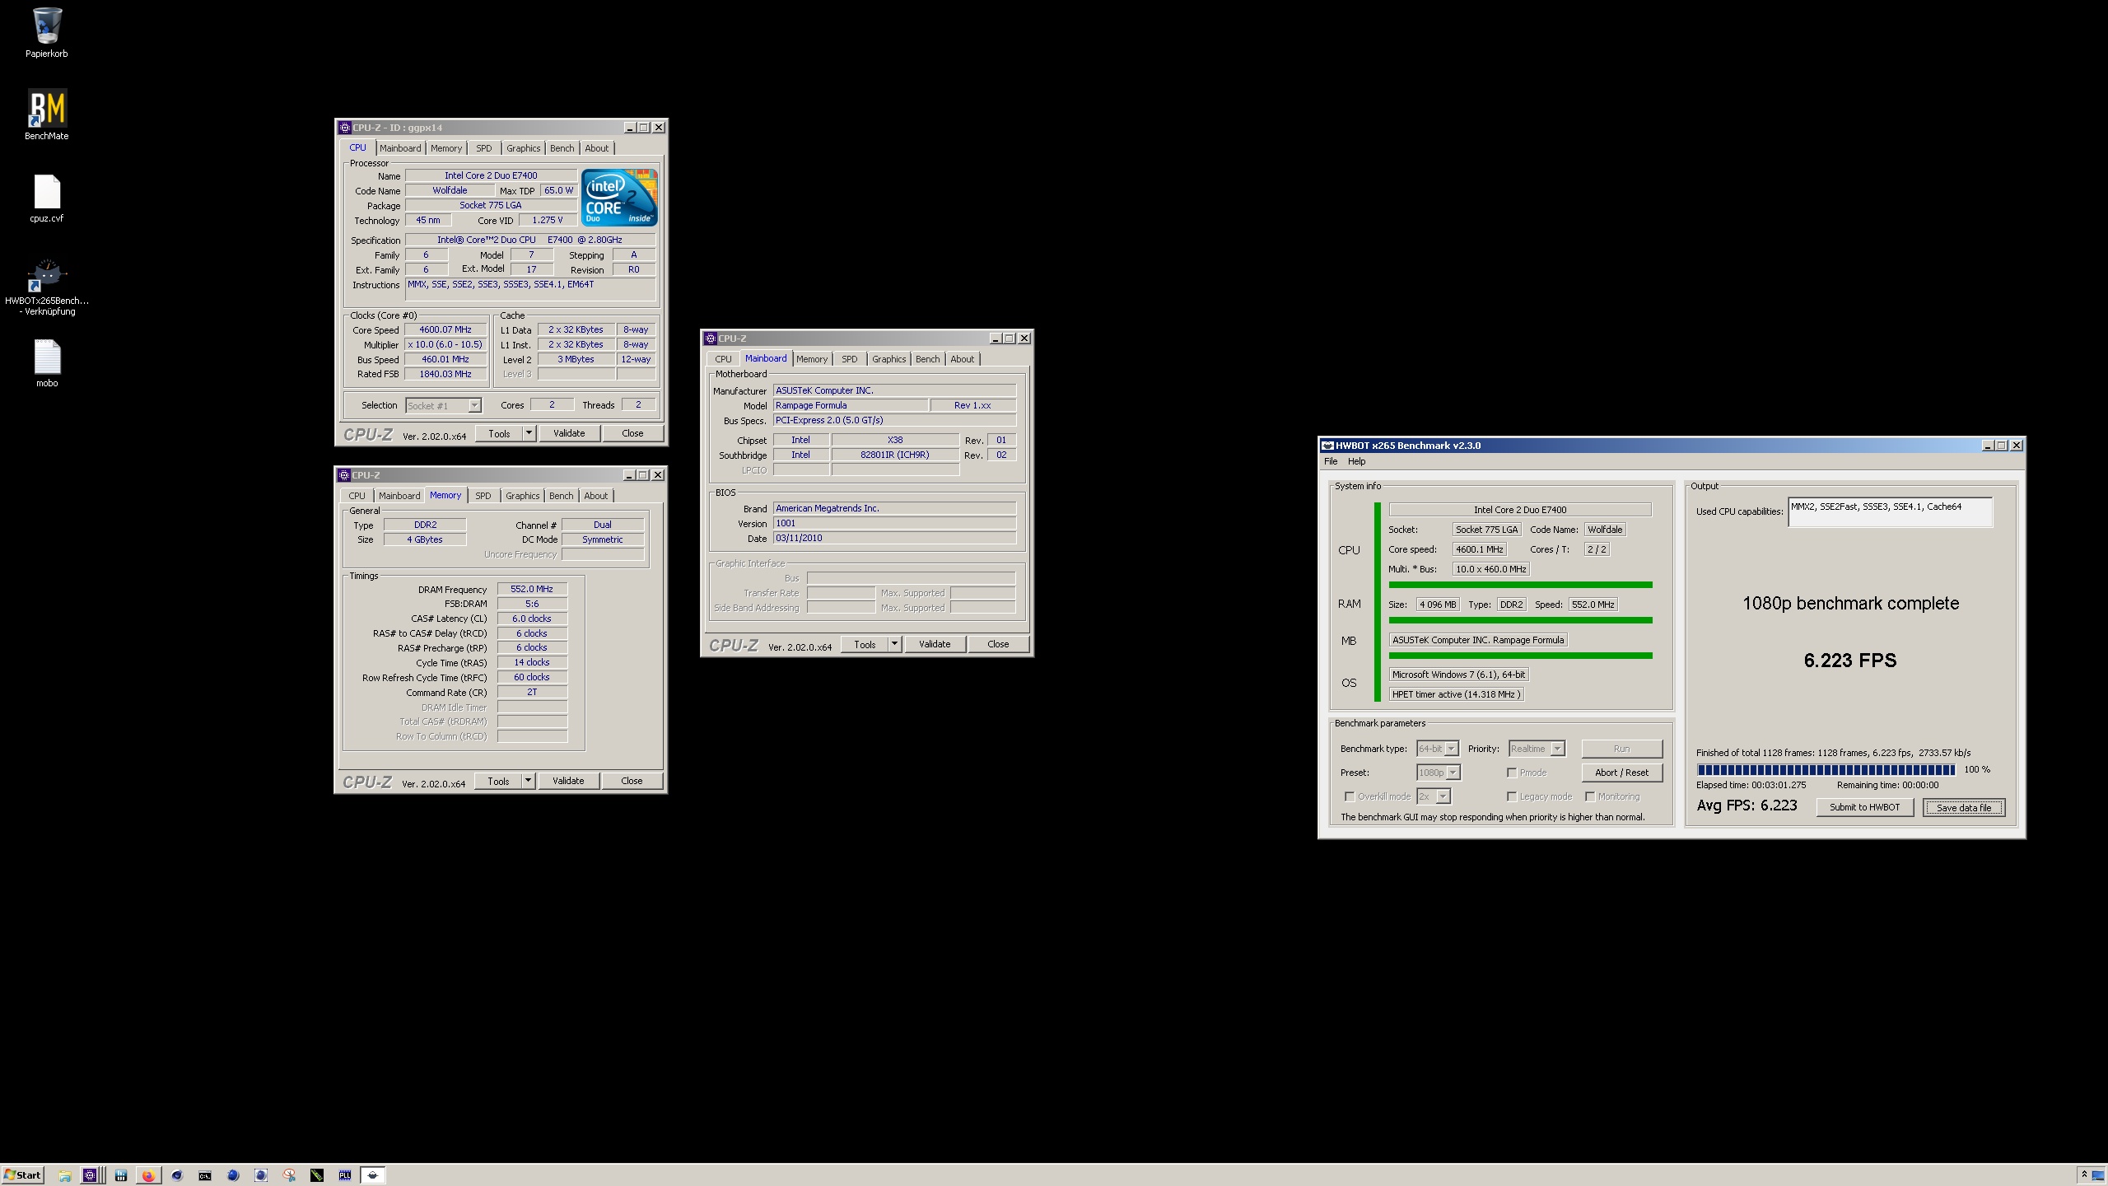Click the DRAM Frequency 552.0 MHz field
This screenshot has height=1186, width=2108.
coord(532,589)
